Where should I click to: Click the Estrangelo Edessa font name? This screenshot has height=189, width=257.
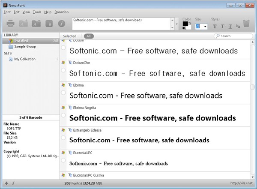[87, 130]
